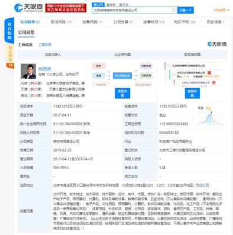Click the 法定代表人 column header
This screenshot has height=235, width=233.
click(x=53, y=55)
